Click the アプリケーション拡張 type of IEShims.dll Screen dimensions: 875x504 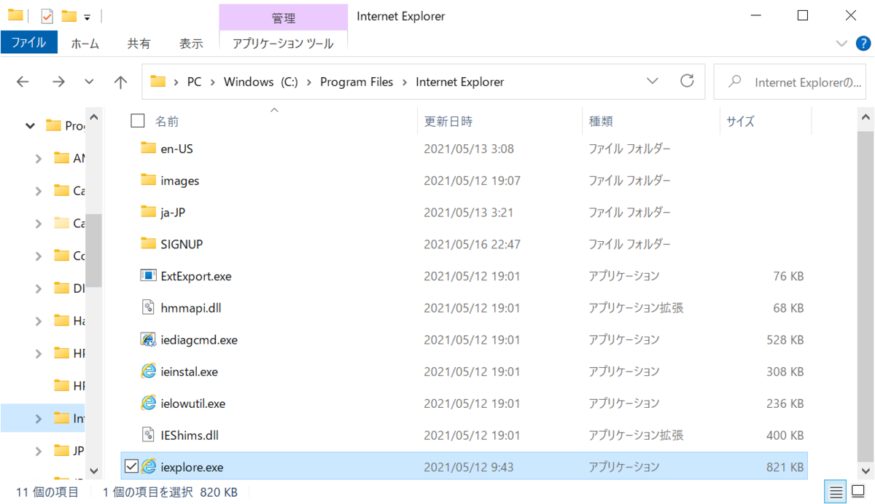(636, 435)
